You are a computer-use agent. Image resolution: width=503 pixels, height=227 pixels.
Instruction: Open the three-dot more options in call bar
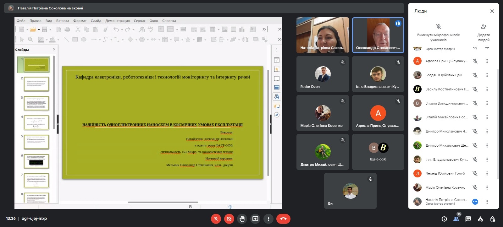(x=268, y=219)
